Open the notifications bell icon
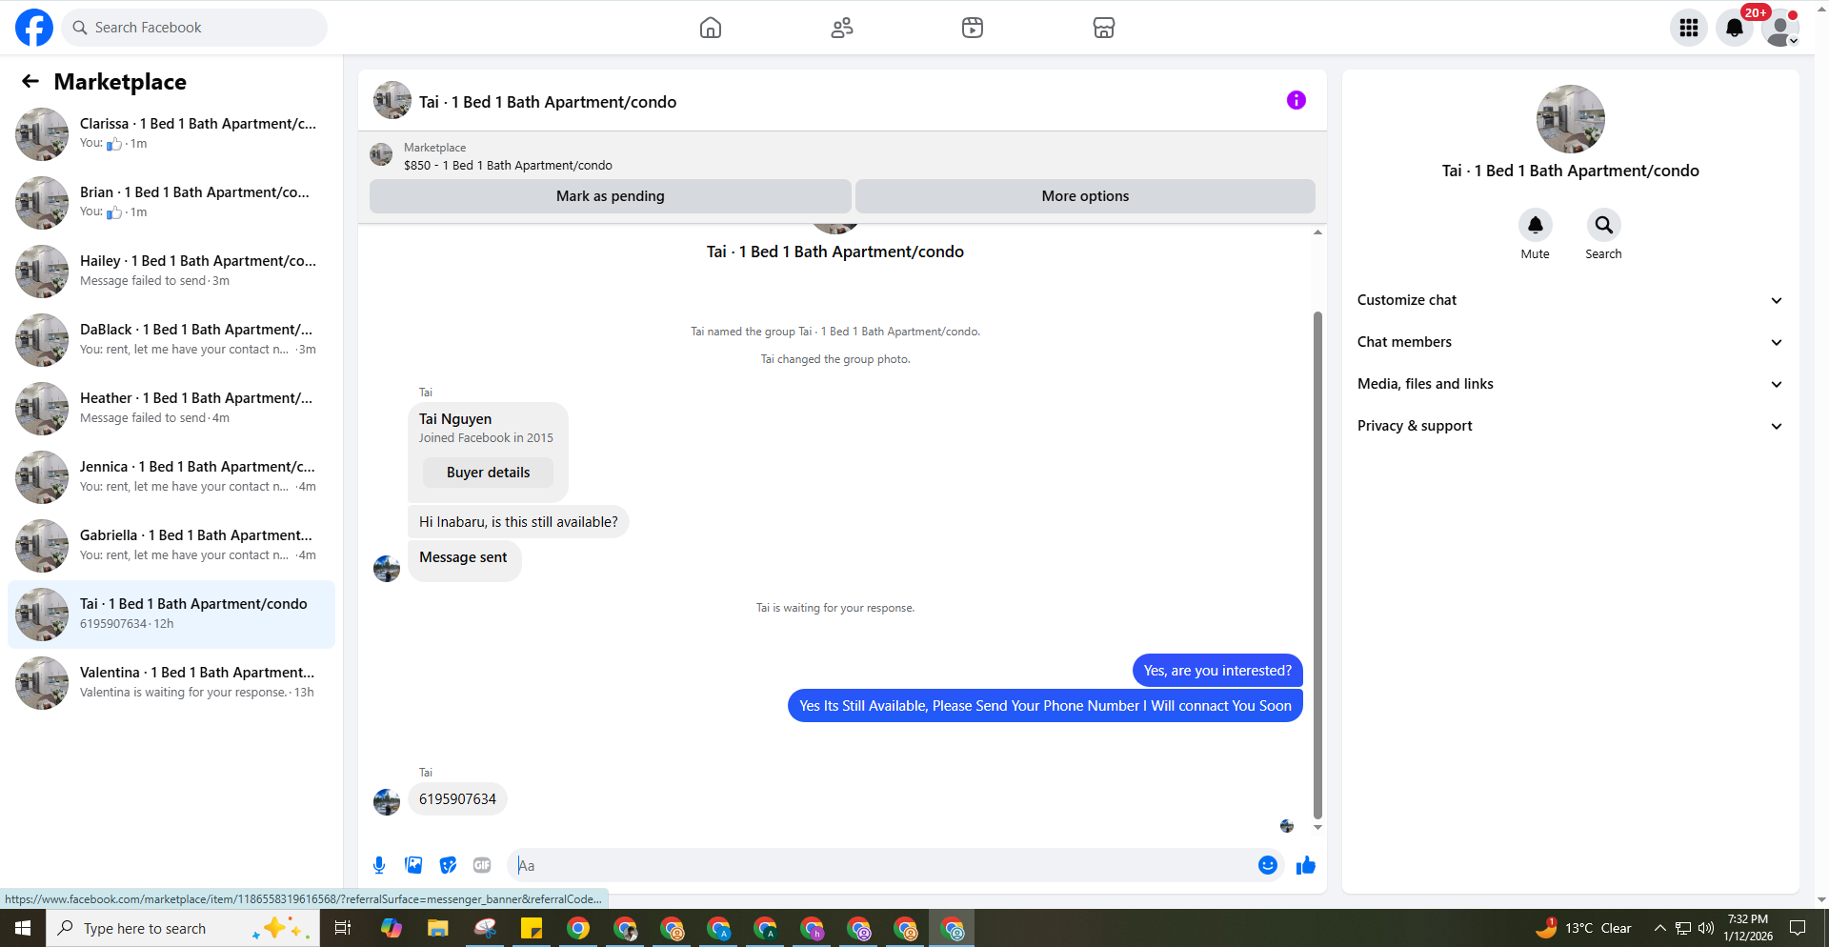 (x=1735, y=28)
